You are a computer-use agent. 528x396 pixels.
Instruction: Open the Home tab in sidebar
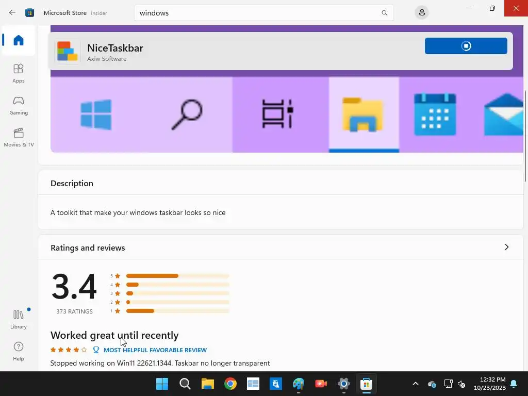[19, 40]
